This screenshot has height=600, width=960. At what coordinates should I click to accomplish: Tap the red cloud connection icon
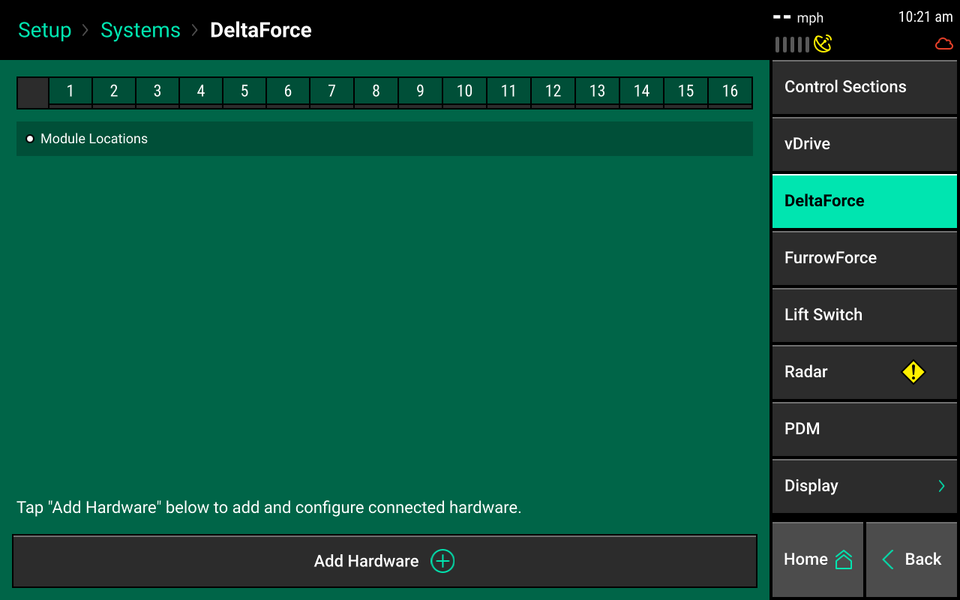(943, 44)
